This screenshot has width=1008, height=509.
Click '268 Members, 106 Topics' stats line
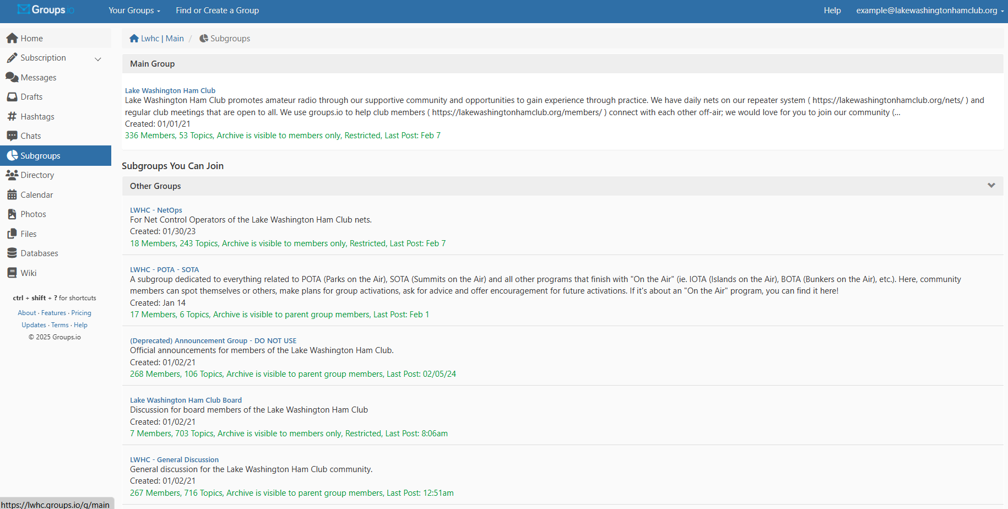(x=293, y=374)
